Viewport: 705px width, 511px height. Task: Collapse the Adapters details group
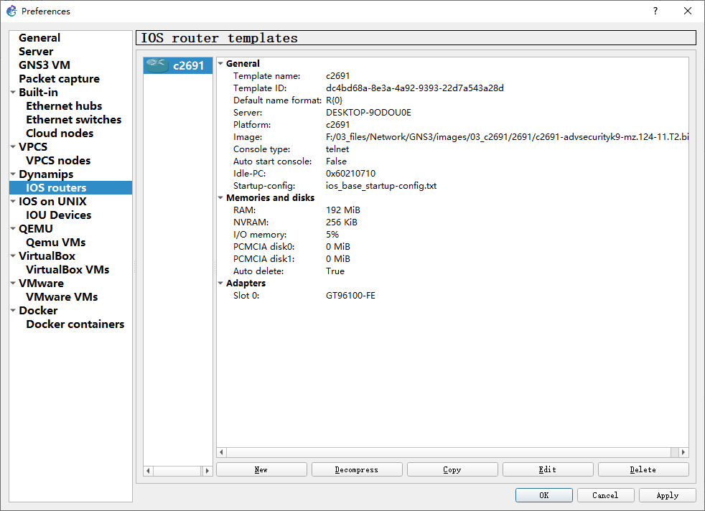(x=221, y=283)
